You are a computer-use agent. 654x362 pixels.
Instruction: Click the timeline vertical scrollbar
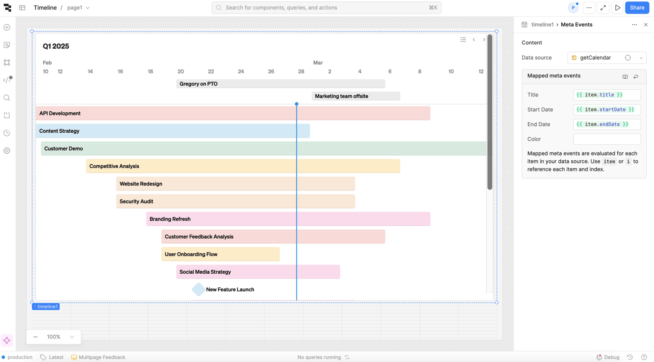[490, 112]
